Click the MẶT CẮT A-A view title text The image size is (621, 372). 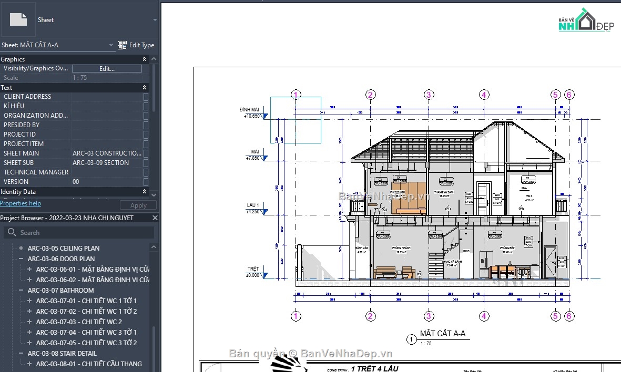click(443, 334)
